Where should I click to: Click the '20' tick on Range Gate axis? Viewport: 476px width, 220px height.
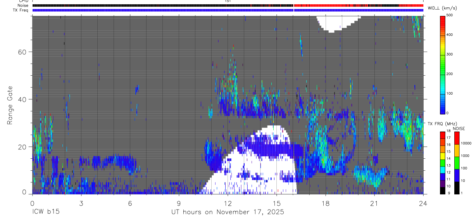(x=22, y=147)
